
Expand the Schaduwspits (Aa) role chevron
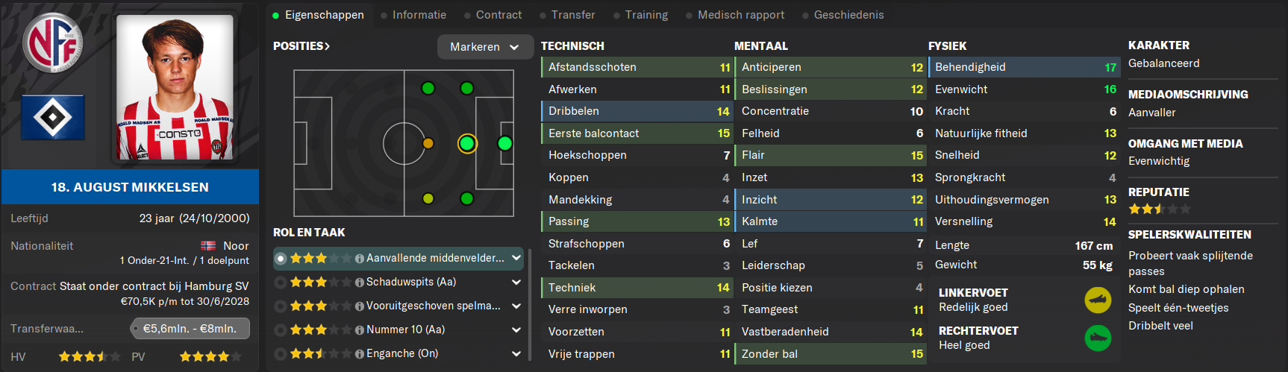[x=516, y=283]
